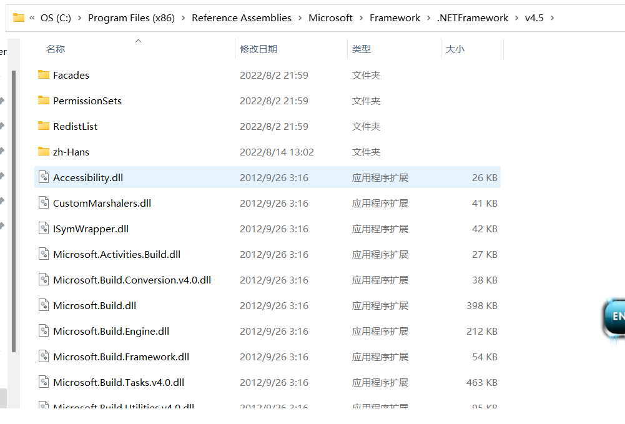625x424 pixels.
Task: Sort by 类型 column header
Action: tap(362, 49)
